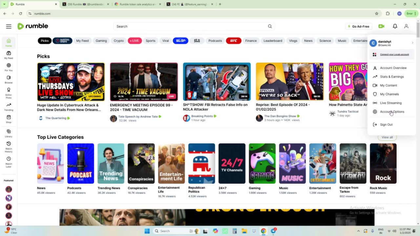The height and width of the screenshot is (236, 420).
Task: Open Telegram from the taskbar
Action: click(x=273, y=231)
